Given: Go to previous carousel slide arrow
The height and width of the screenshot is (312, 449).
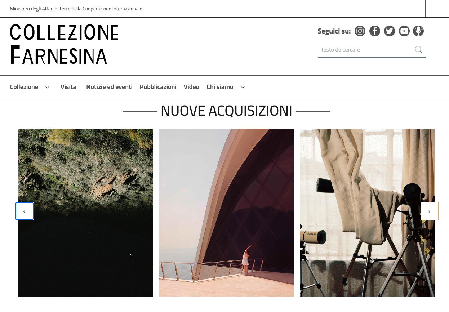Looking at the screenshot, I should click(25, 211).
